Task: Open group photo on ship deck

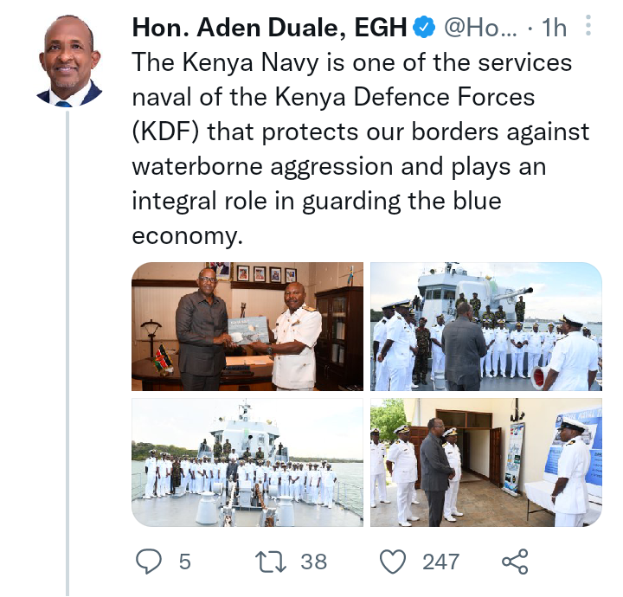Action: coord(247,462)
